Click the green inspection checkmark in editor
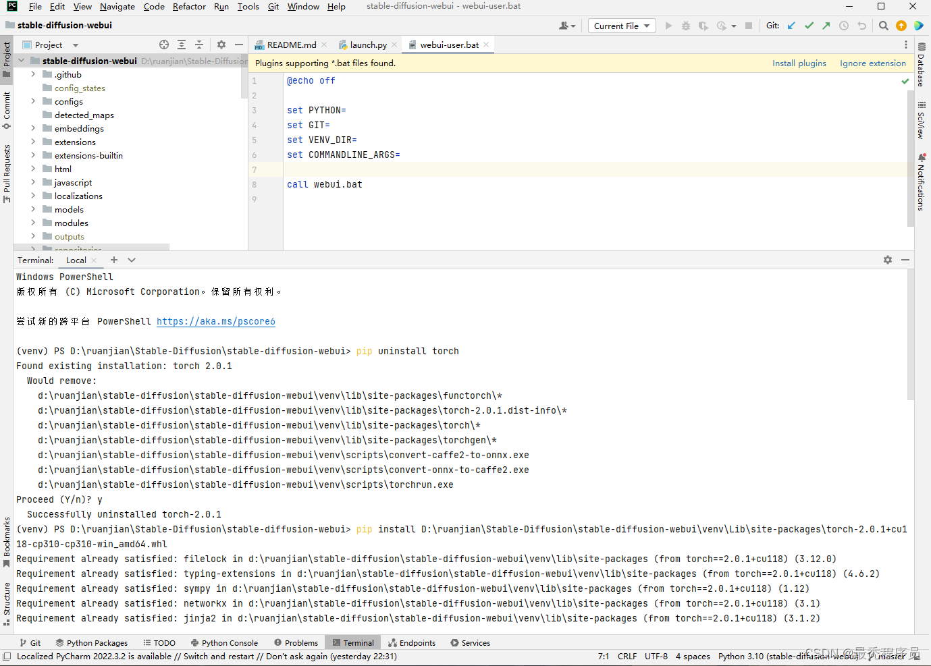The image size is (931, 666). (x=905, y=81)
